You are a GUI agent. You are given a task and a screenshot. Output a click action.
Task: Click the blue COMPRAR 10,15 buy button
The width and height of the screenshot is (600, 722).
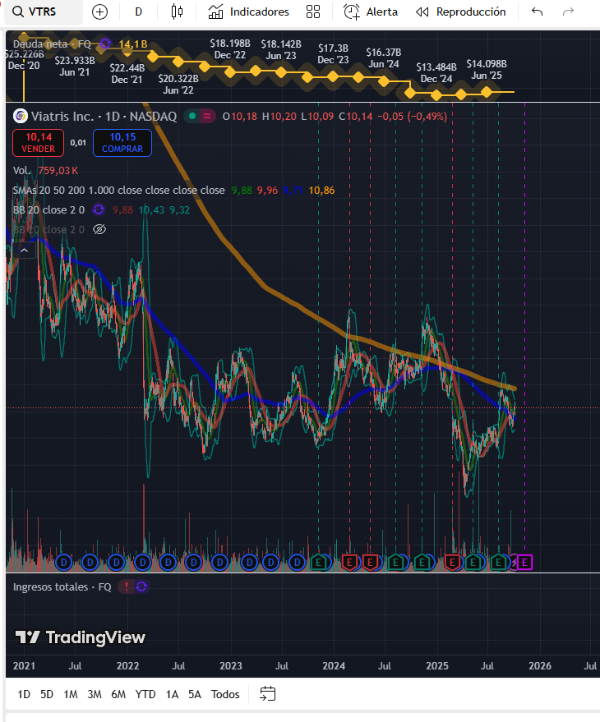[122, 143]
